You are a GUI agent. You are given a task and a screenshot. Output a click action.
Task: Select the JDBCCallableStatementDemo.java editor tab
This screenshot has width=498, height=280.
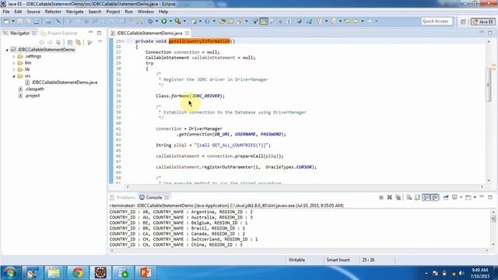click(x=149, y=33)
